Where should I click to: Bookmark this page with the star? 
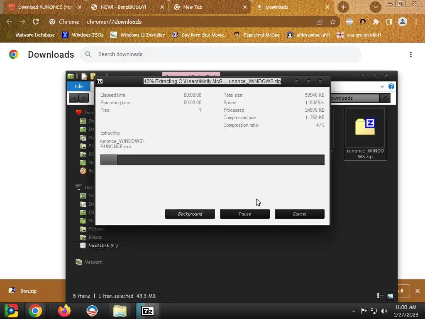[x=333, y=22]
